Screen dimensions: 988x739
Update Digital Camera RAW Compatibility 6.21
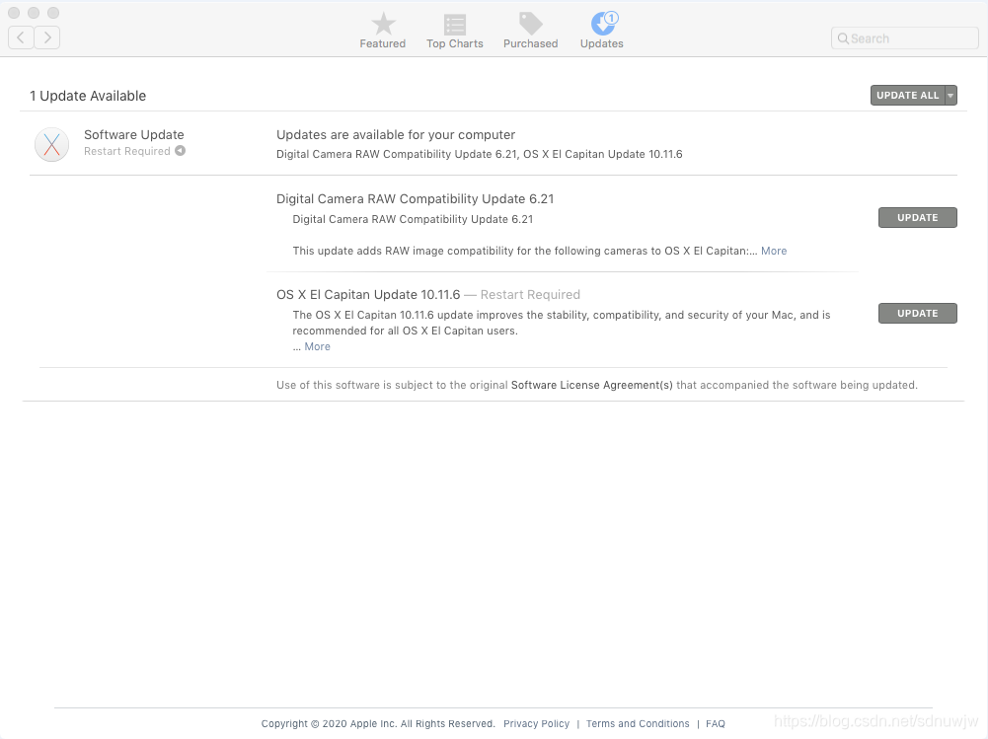click(x=918, y=217)
